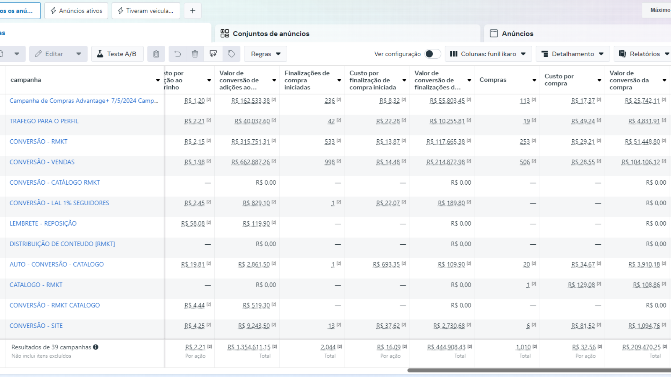The width and height of the screenshot is (671, 377).
Task: Select the Tiveram veicula... filter tab
Action: tap(146, 11)
